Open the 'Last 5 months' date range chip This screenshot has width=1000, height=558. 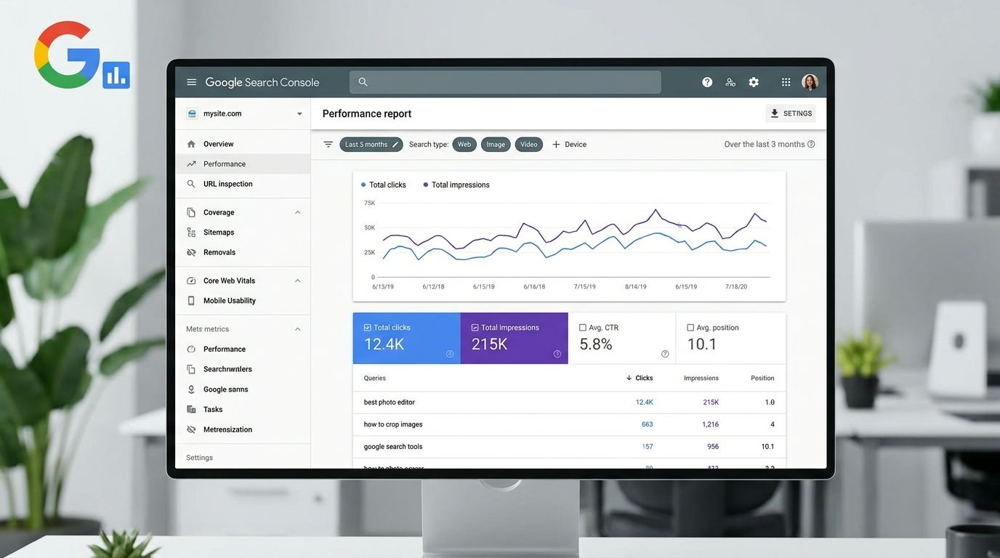[371, 145]
